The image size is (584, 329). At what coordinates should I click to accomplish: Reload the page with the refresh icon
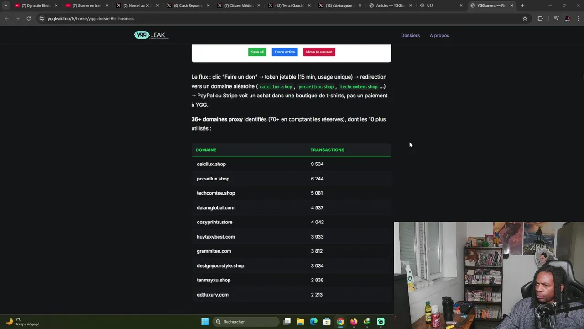click(x=28, y=19)
